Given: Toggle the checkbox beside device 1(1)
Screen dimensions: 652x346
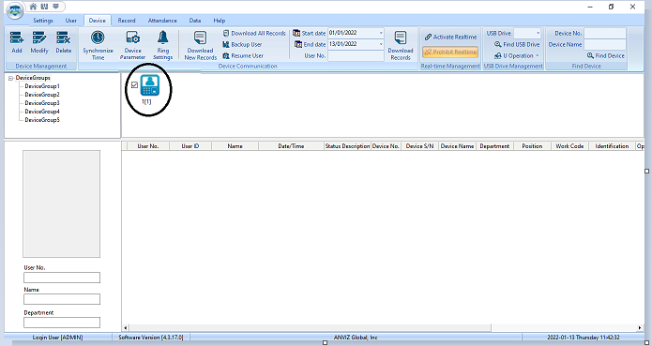Looking at the screenshot, I should click(134, 84).
